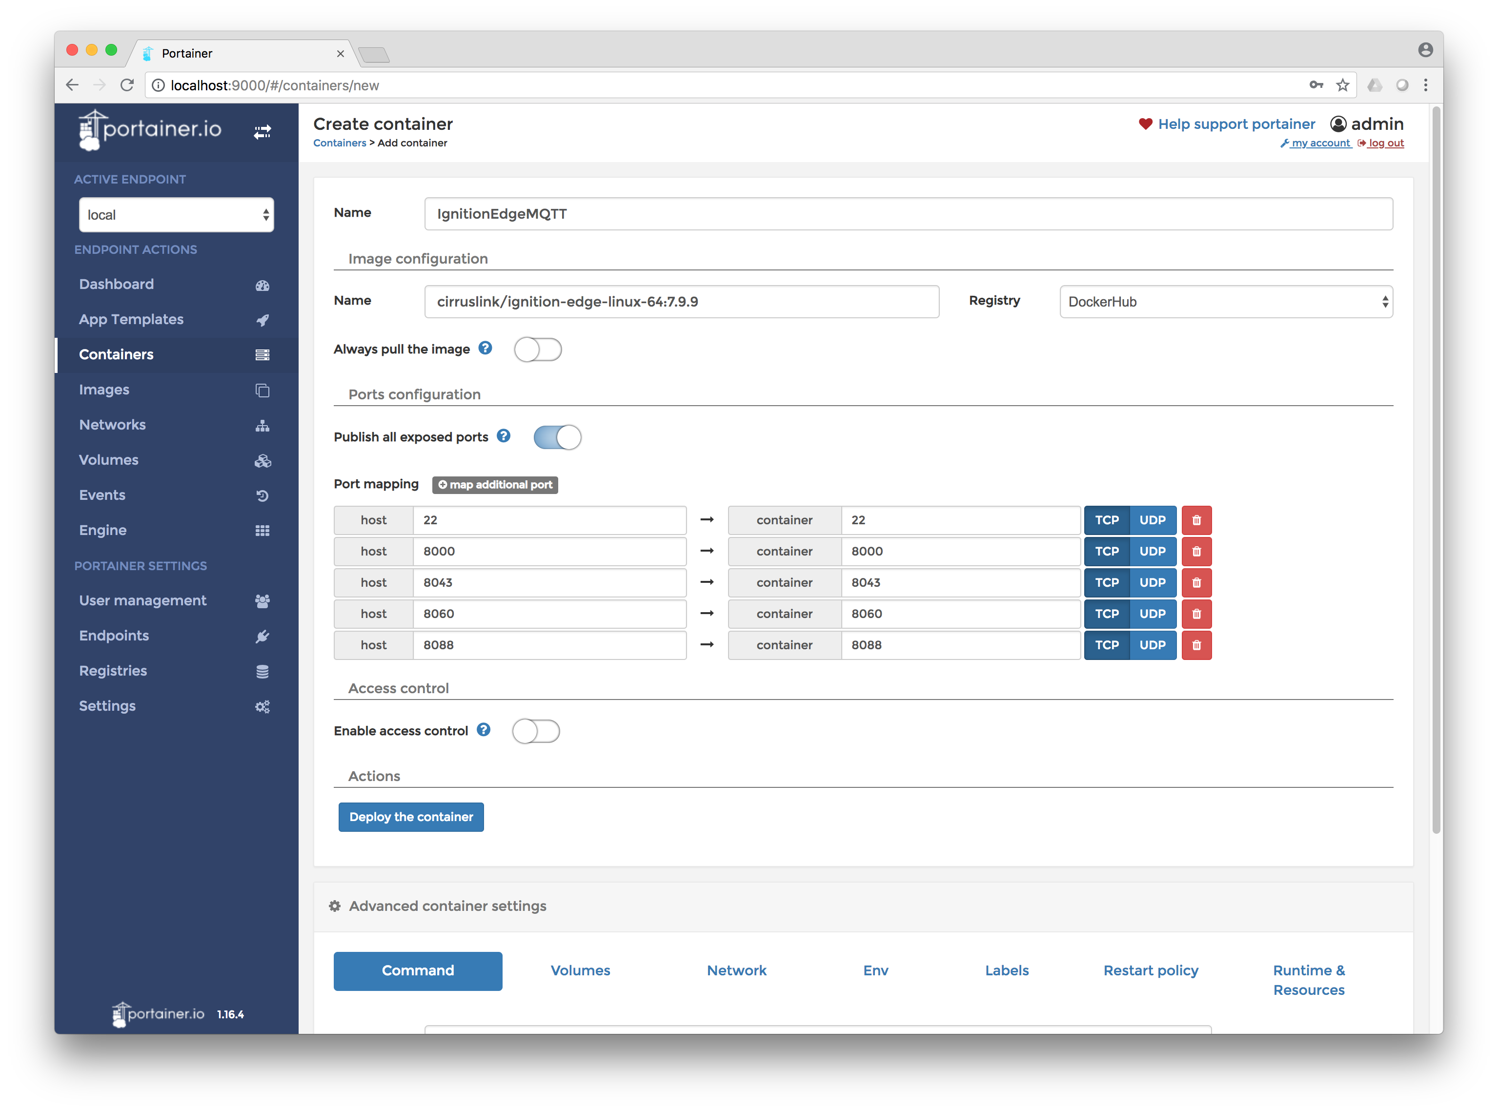Click map additional port button
The height and width of the screenshot is (1112, 1498).
(494, 485)
